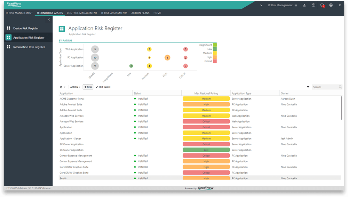Screen dimensions: 348x197
Task: Click the Jack Admin owner cell
Action: pyautogui.click(x=287, y=139)
